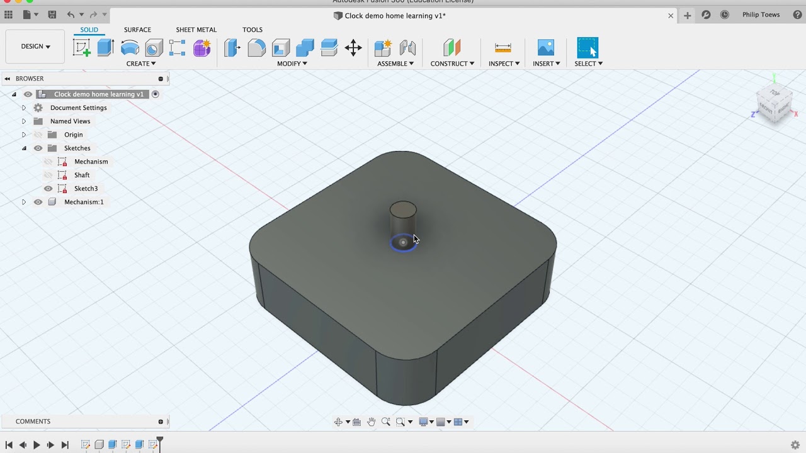Switch to the SHEET METAL tab
The width and height of the screenshot is (806, 453).
(196, 30)
